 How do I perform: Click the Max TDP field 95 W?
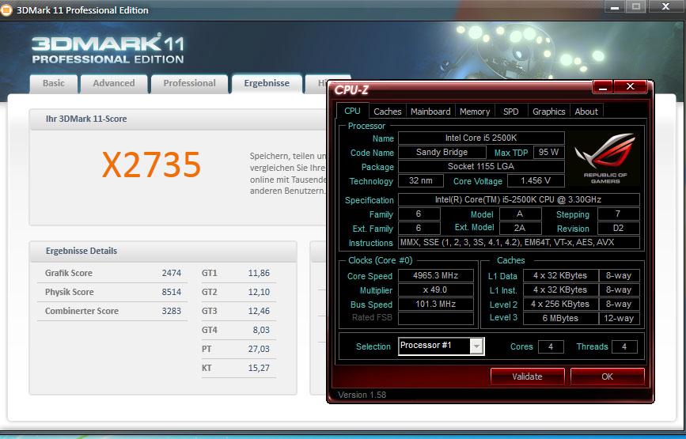click(x=548, y=152)
